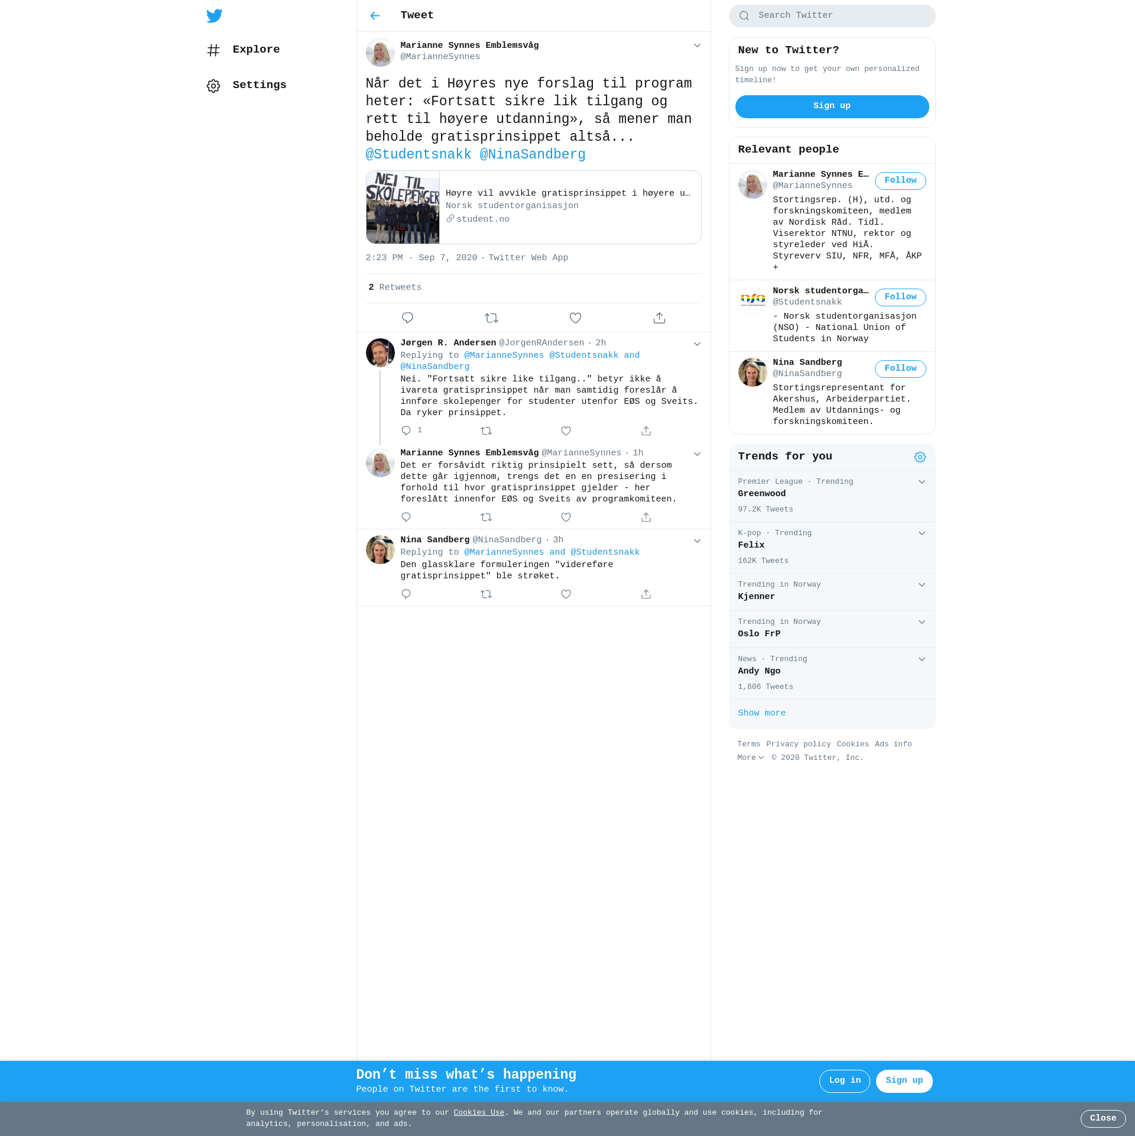The image size is (1135, 1136).
Task: Focus the Search Twitter field
Action: click(839, 16)
